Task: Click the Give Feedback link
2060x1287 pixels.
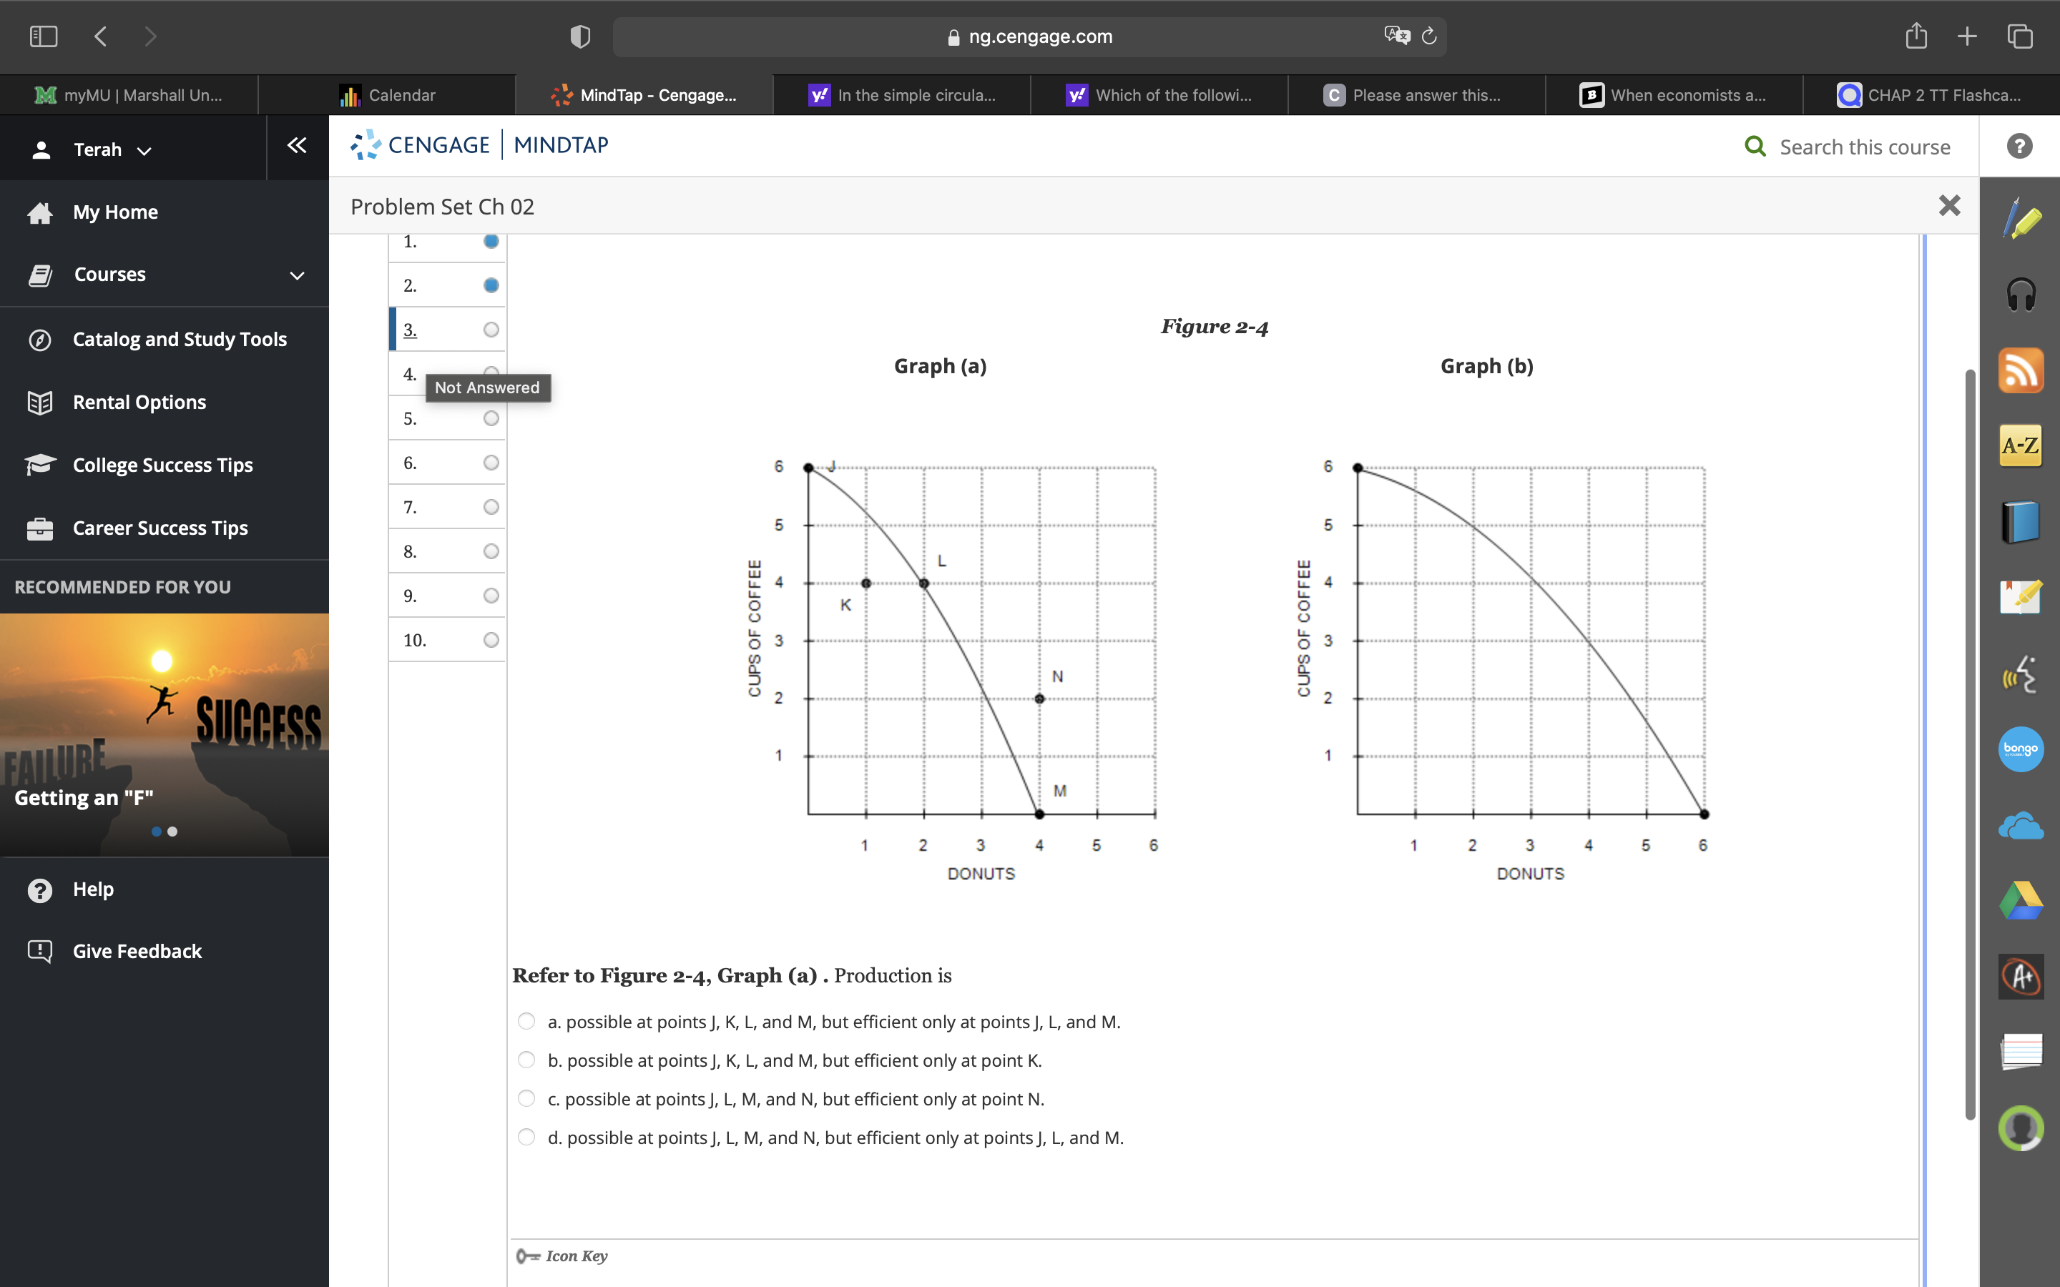Action: coord(138,952)
